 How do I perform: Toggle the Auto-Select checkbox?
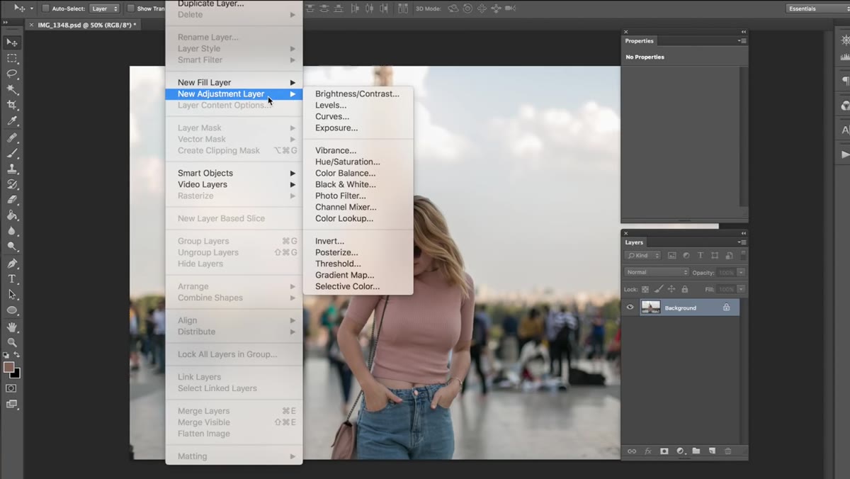(x=46, y=9)
